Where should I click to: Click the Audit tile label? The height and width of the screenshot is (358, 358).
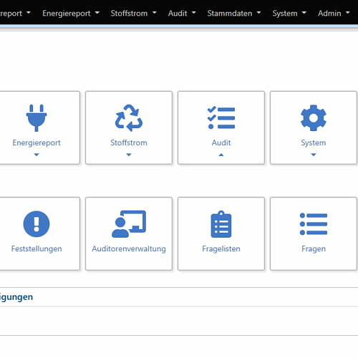221,142
